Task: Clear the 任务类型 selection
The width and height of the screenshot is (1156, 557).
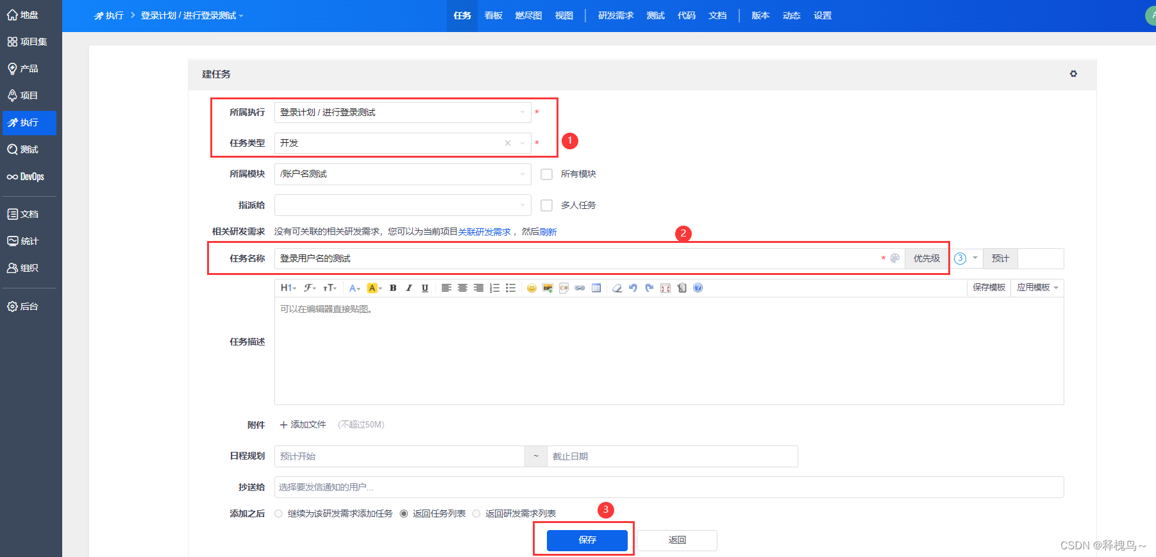Action: 508,143
